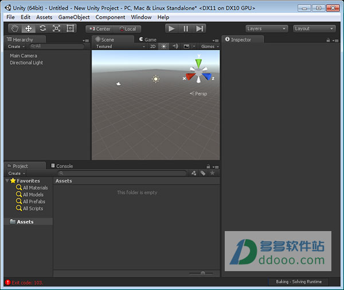The width and height of the screenshot is (344, 290).
Task: Collapse the Favorites tree arrow
Action: 7,181
